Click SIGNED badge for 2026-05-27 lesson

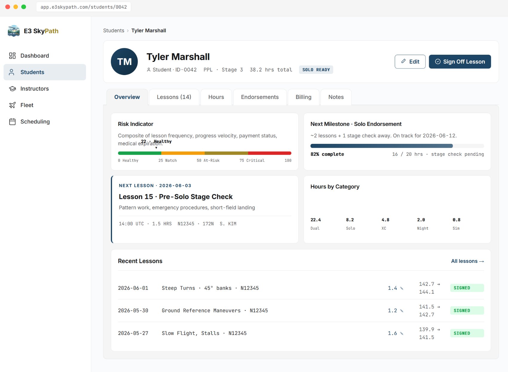tap(467, 333)
